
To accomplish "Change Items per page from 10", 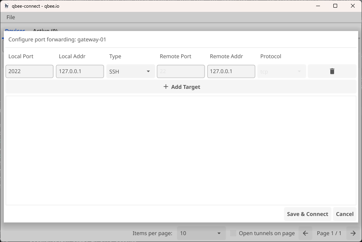I will [x=201, y=233].
